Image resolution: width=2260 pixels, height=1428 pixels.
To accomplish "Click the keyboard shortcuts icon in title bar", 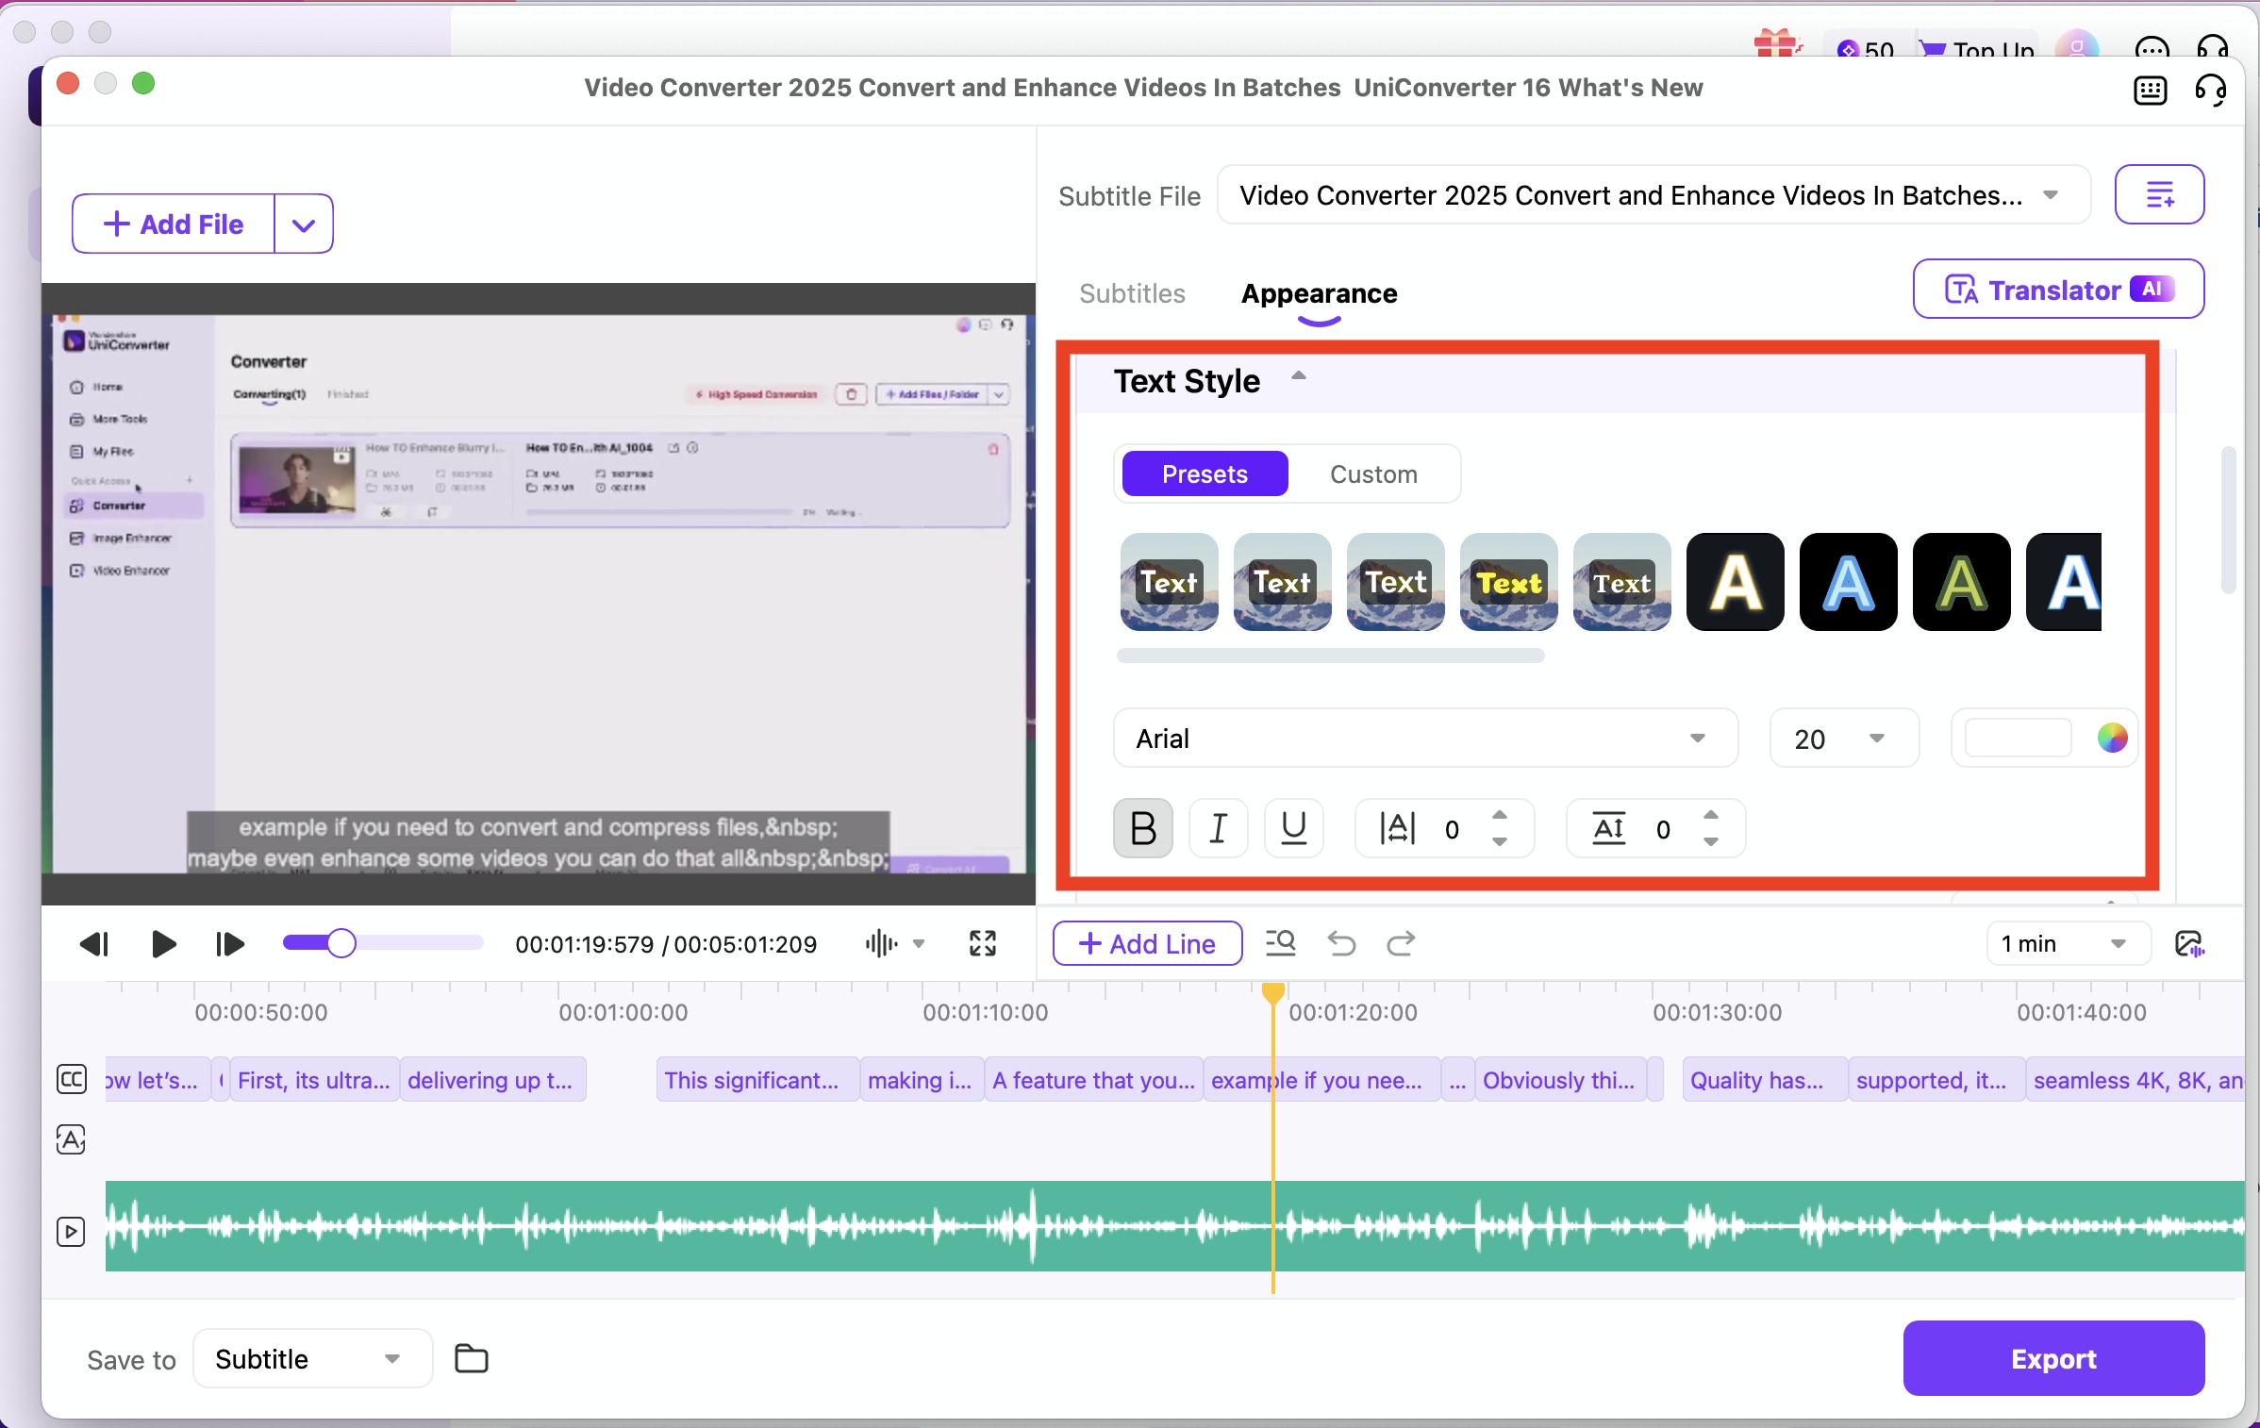I will (x=2150, y=90).
